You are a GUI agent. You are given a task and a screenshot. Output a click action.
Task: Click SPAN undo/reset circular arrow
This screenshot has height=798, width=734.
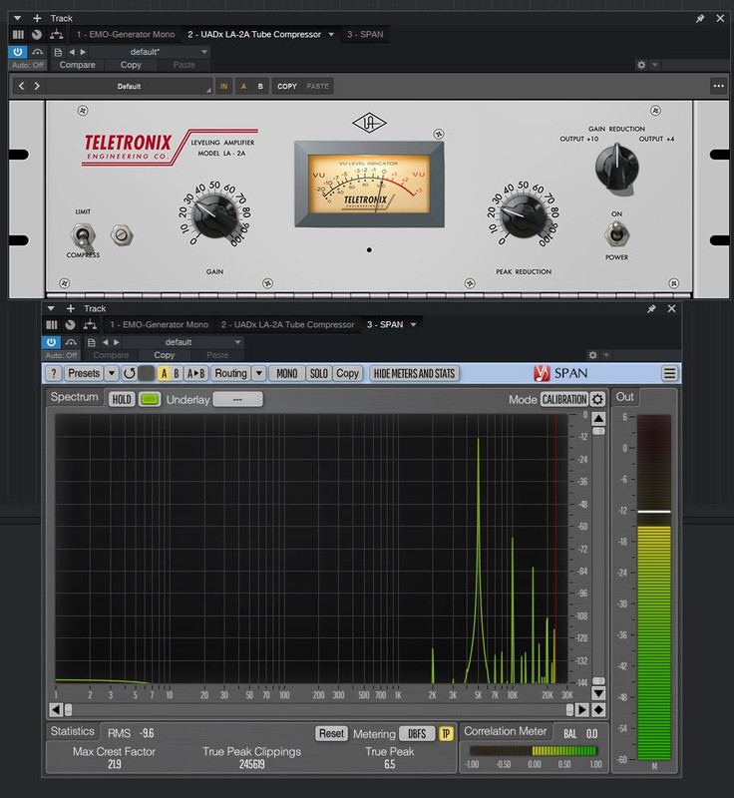(x=130, y=373)
